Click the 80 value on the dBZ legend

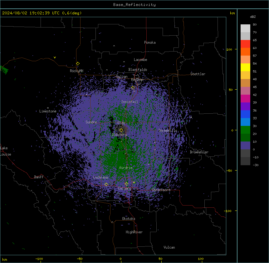(x=255, y=25)
